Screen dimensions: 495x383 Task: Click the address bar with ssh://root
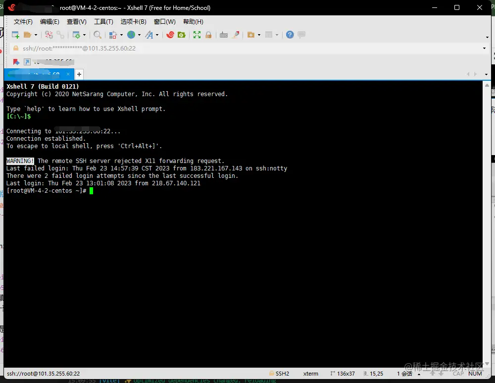246,49
